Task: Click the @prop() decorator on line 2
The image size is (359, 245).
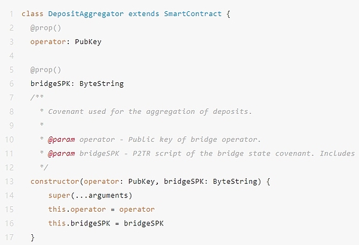Action: pos(45,27)
